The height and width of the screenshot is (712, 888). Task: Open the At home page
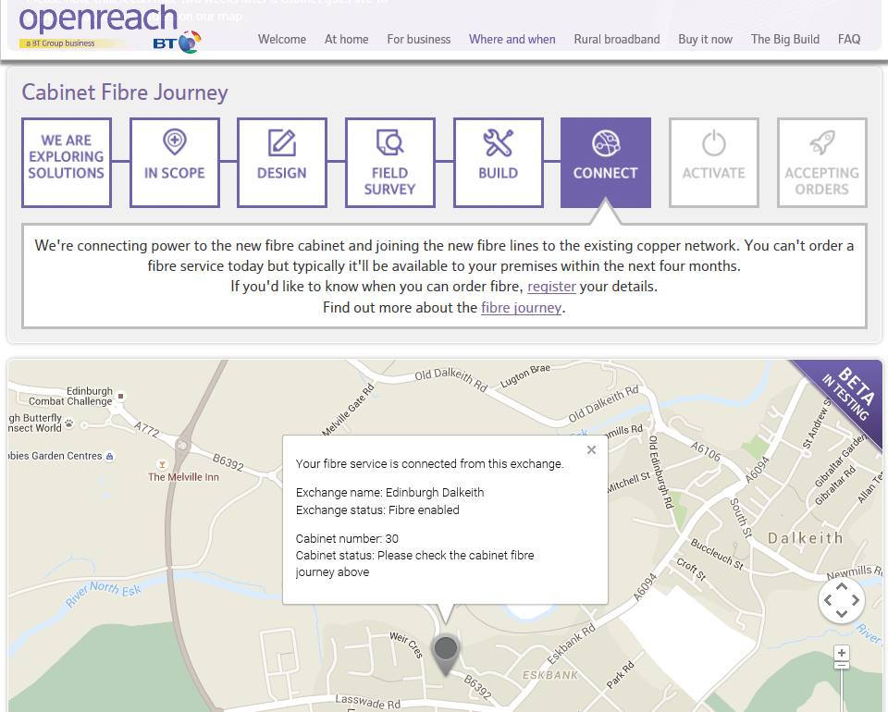347,39
